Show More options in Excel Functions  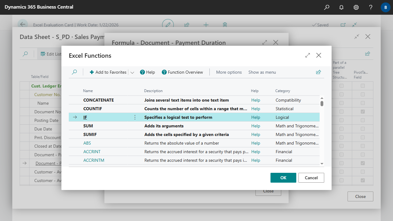click(x=229, y=72)
